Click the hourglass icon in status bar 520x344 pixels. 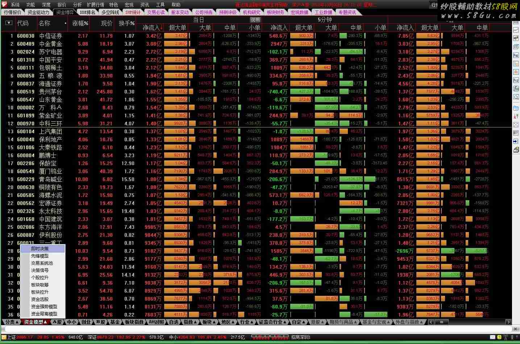(x=506, y=337)
